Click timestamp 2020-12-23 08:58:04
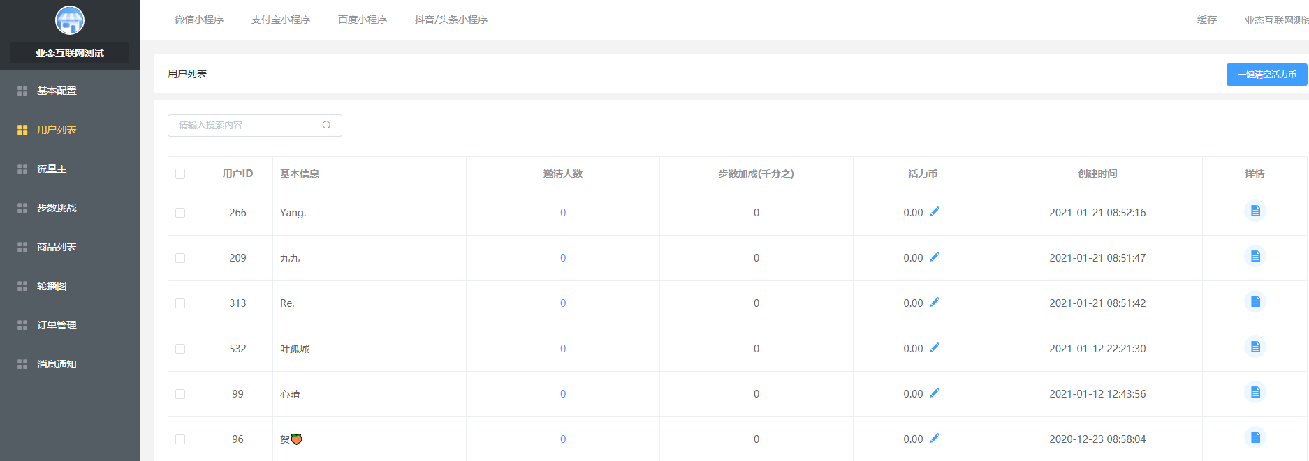1309x461 pixels. [1097, 439]
